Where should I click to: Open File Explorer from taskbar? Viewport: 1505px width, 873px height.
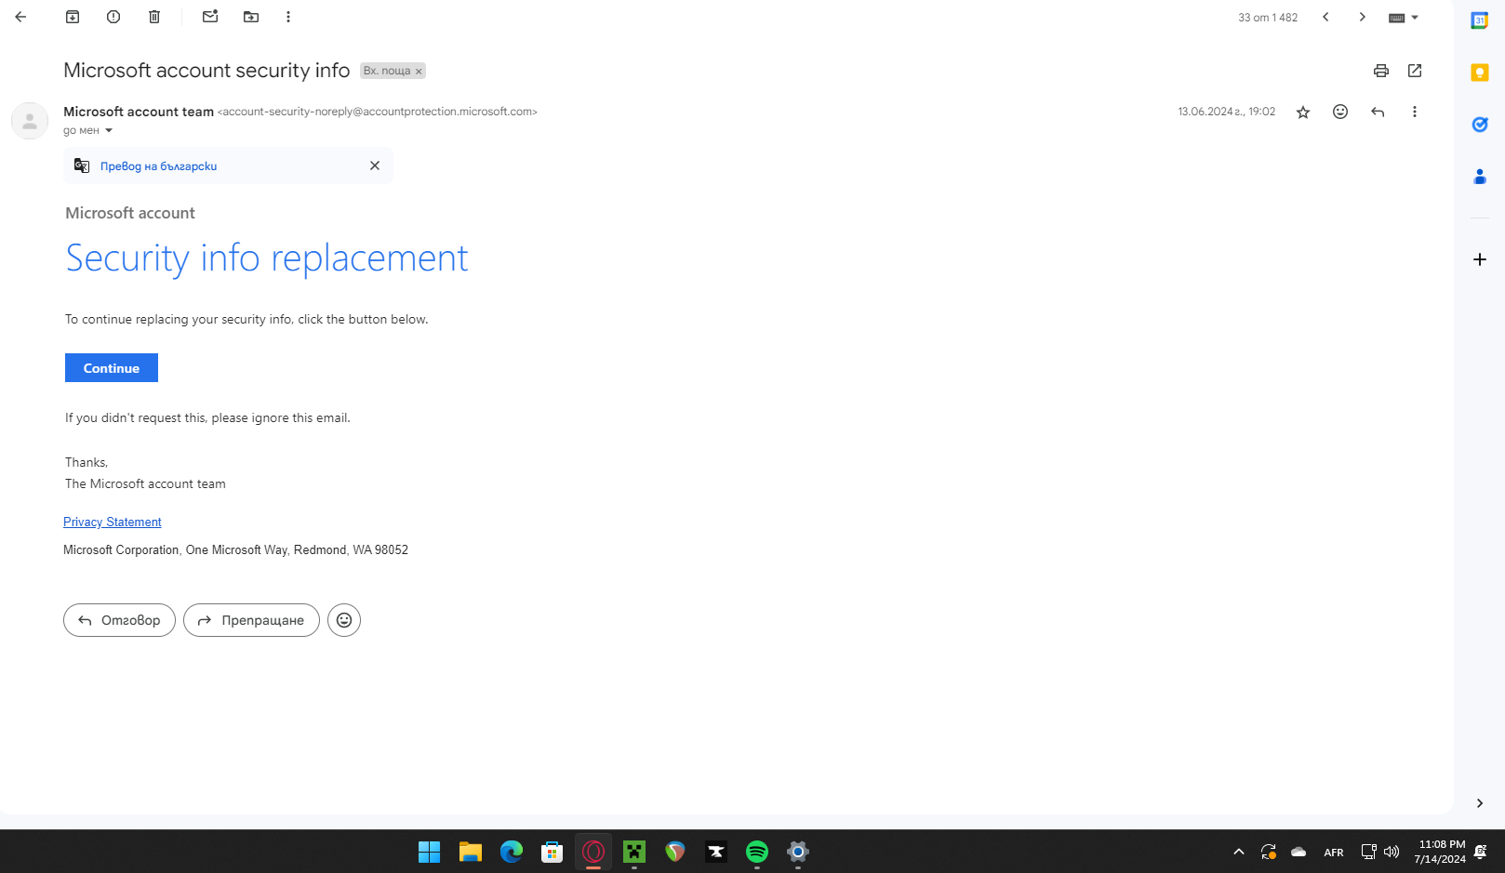pos(471,852)
